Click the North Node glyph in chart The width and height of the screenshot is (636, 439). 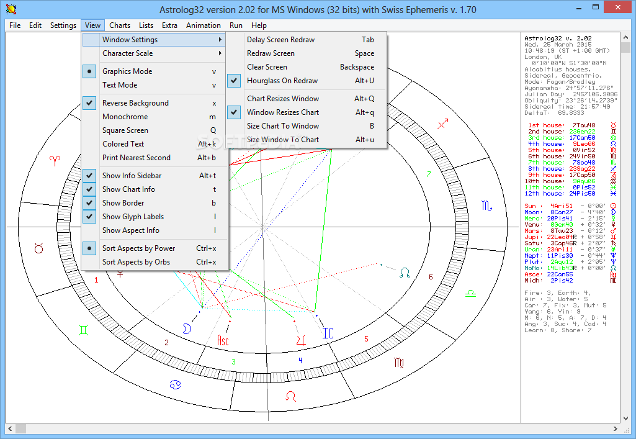[x=405, y=273]
